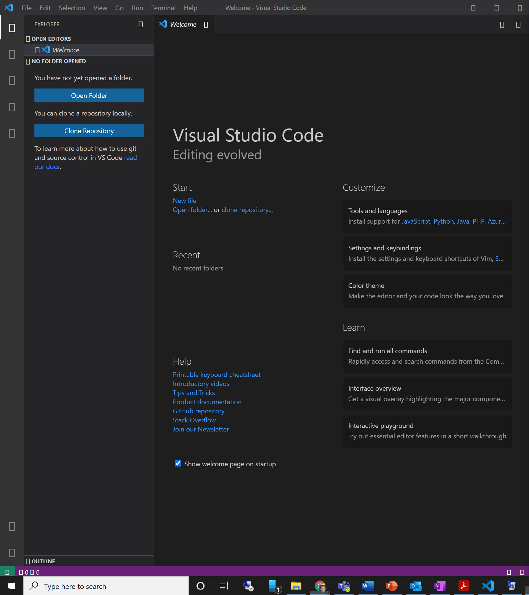529x595 pixels.
Task: Show errors and warnings in status bar
Action: click(x=29, y=572)
